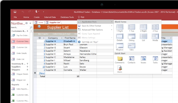178x103 pixels.
Task: Open Customer Phone report in navigation pane
Action: click(20, 101)
